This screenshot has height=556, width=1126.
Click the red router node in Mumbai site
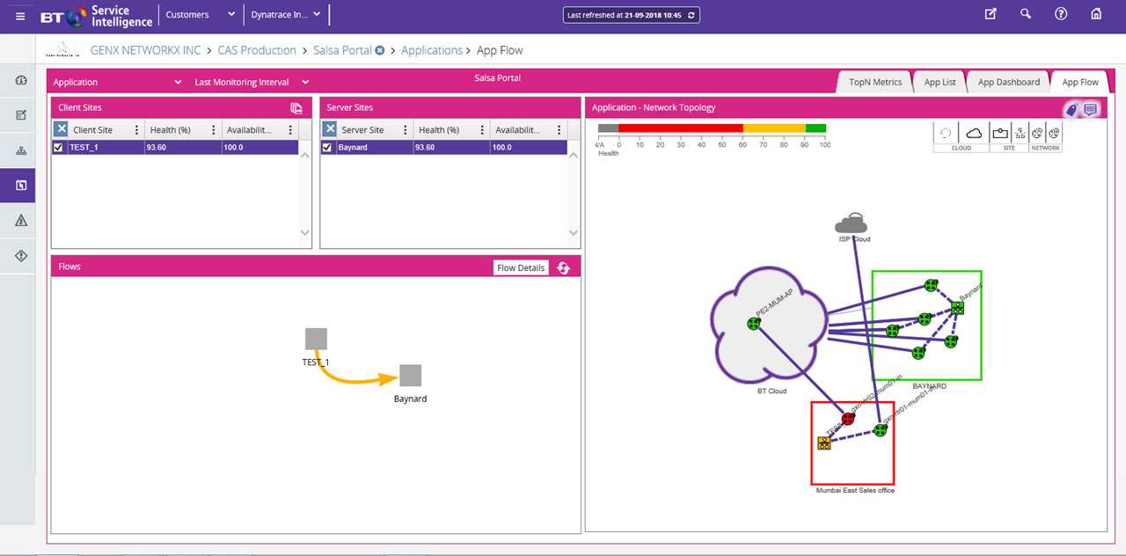pyautogui.click(x=848, y=419)
